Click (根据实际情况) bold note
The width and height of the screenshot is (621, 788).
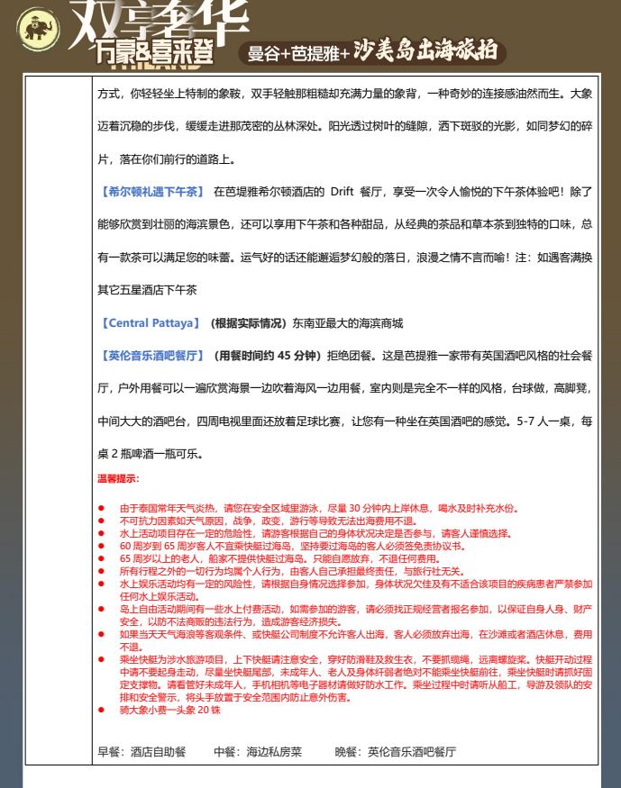coord(249,323)
